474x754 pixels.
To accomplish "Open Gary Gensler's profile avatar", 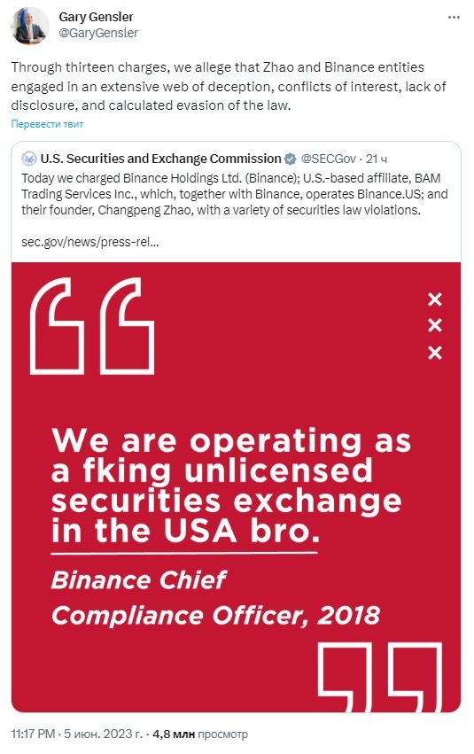I will pyautogui.click(x=30, y=26).
